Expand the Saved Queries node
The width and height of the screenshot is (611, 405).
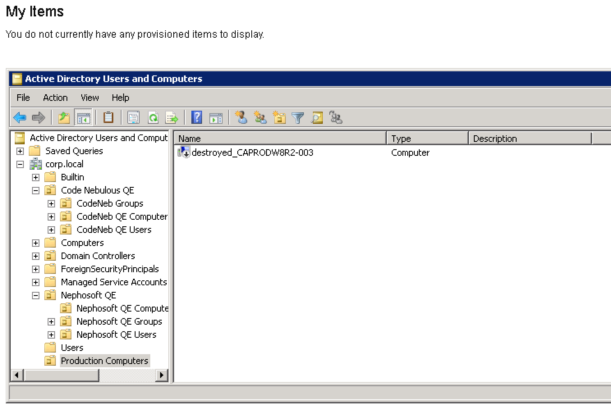click(x=20, y=151)
